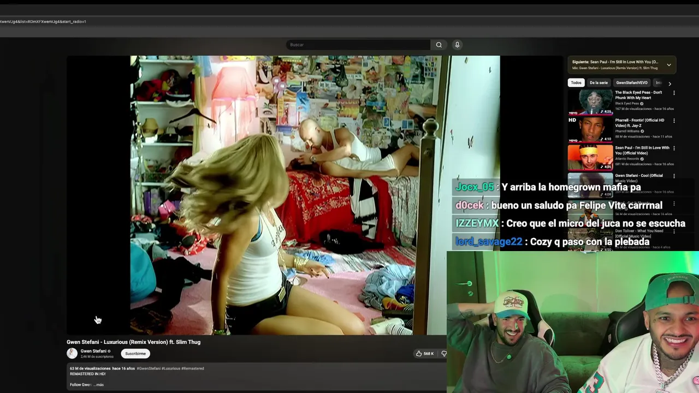Start voice search with the microphone icon
The image size is (699, 393).
coord(457,45)
